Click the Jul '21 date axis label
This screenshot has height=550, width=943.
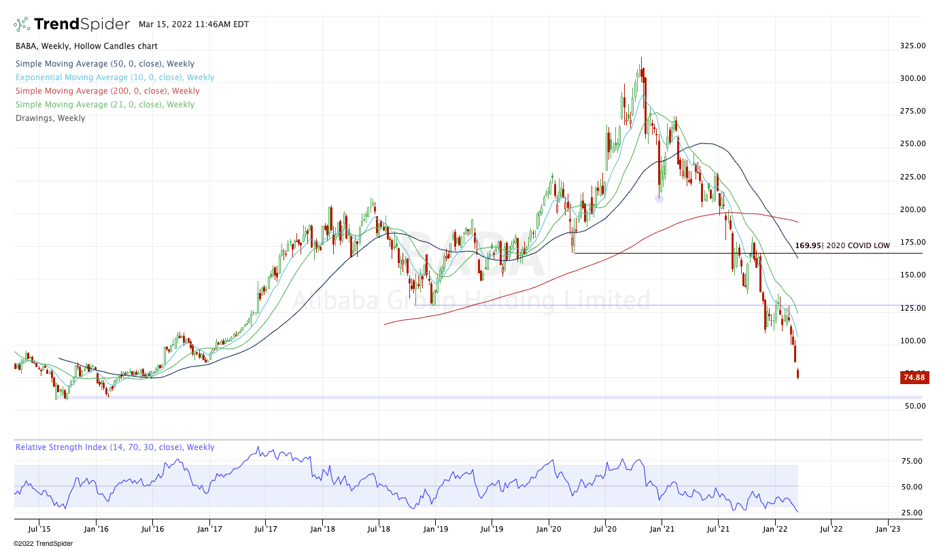pos(718,528)
